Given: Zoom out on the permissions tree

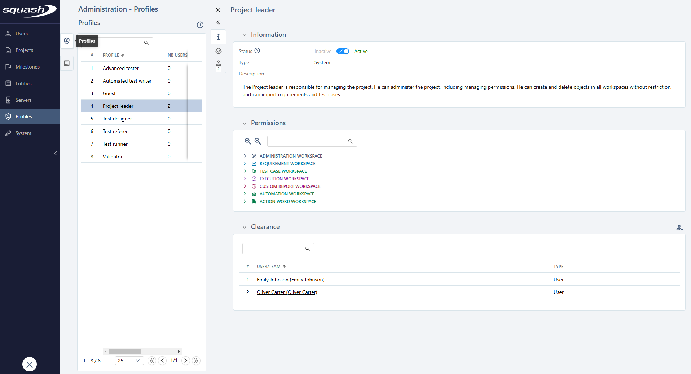Looking at the screenshot, I should coord(258,141).
